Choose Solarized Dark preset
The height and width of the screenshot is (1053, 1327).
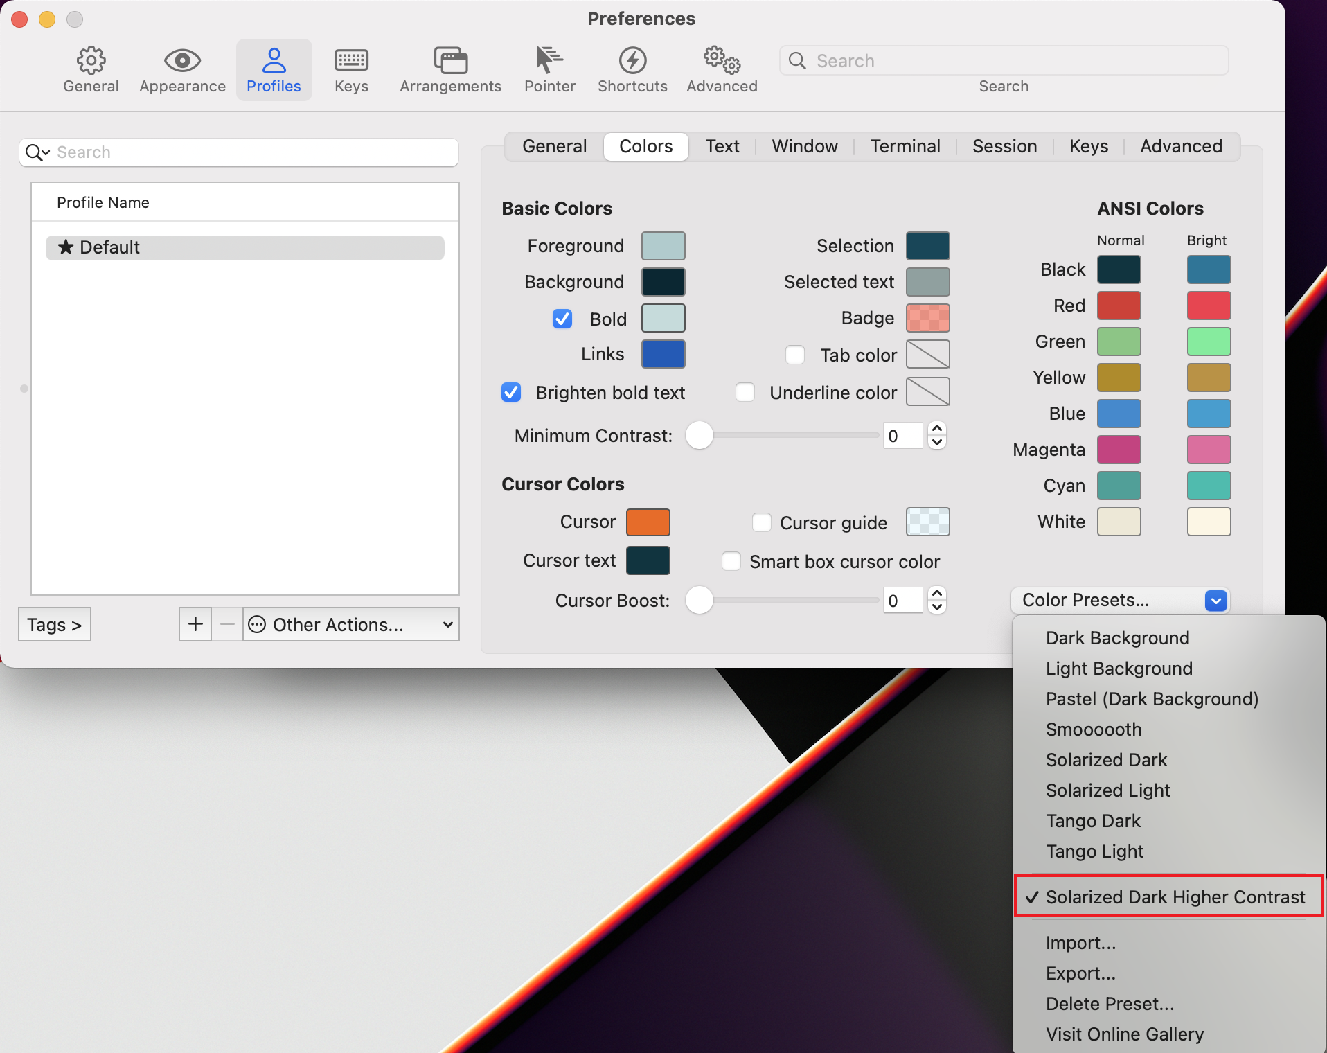click(1169, 759)
